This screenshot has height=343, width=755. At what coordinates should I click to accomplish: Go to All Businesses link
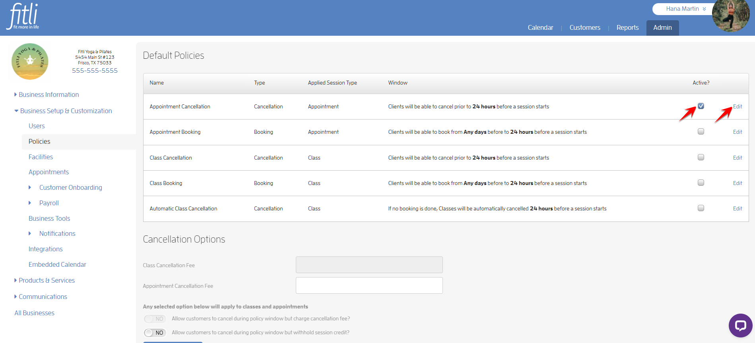tap(34, 313)
